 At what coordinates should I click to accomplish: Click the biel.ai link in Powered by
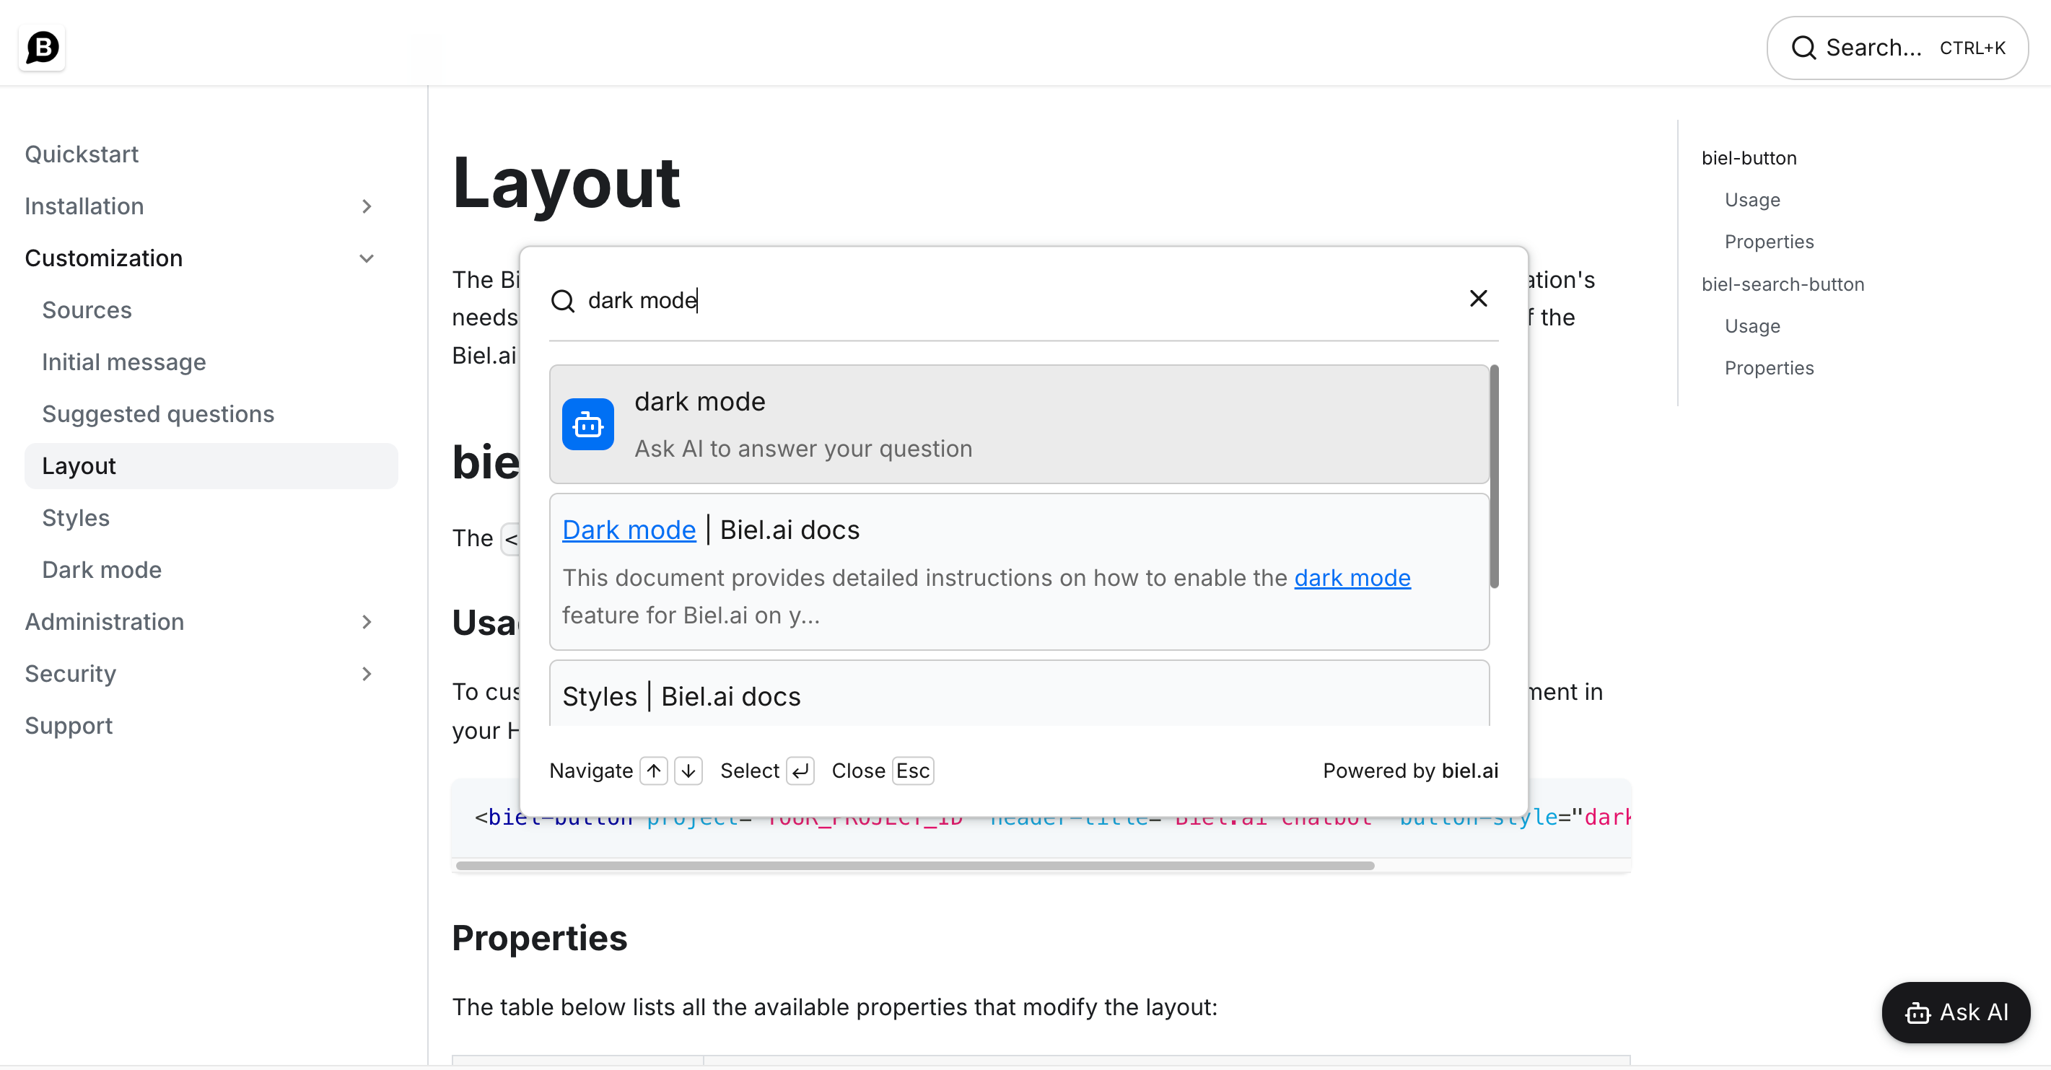click(x=1469, y=771)
